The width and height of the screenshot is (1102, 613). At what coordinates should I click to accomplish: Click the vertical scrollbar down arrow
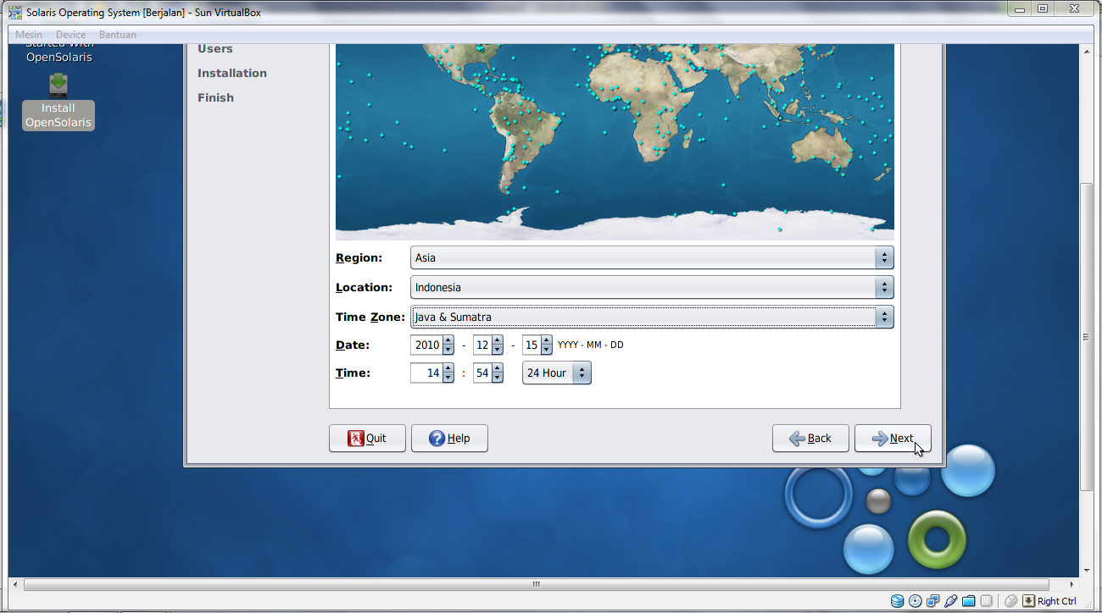tap(1088, 571)
